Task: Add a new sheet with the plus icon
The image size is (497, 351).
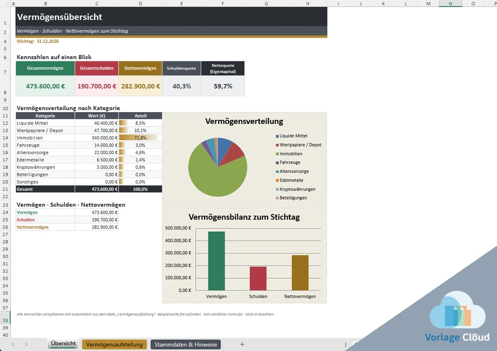Action: [242, 345]
